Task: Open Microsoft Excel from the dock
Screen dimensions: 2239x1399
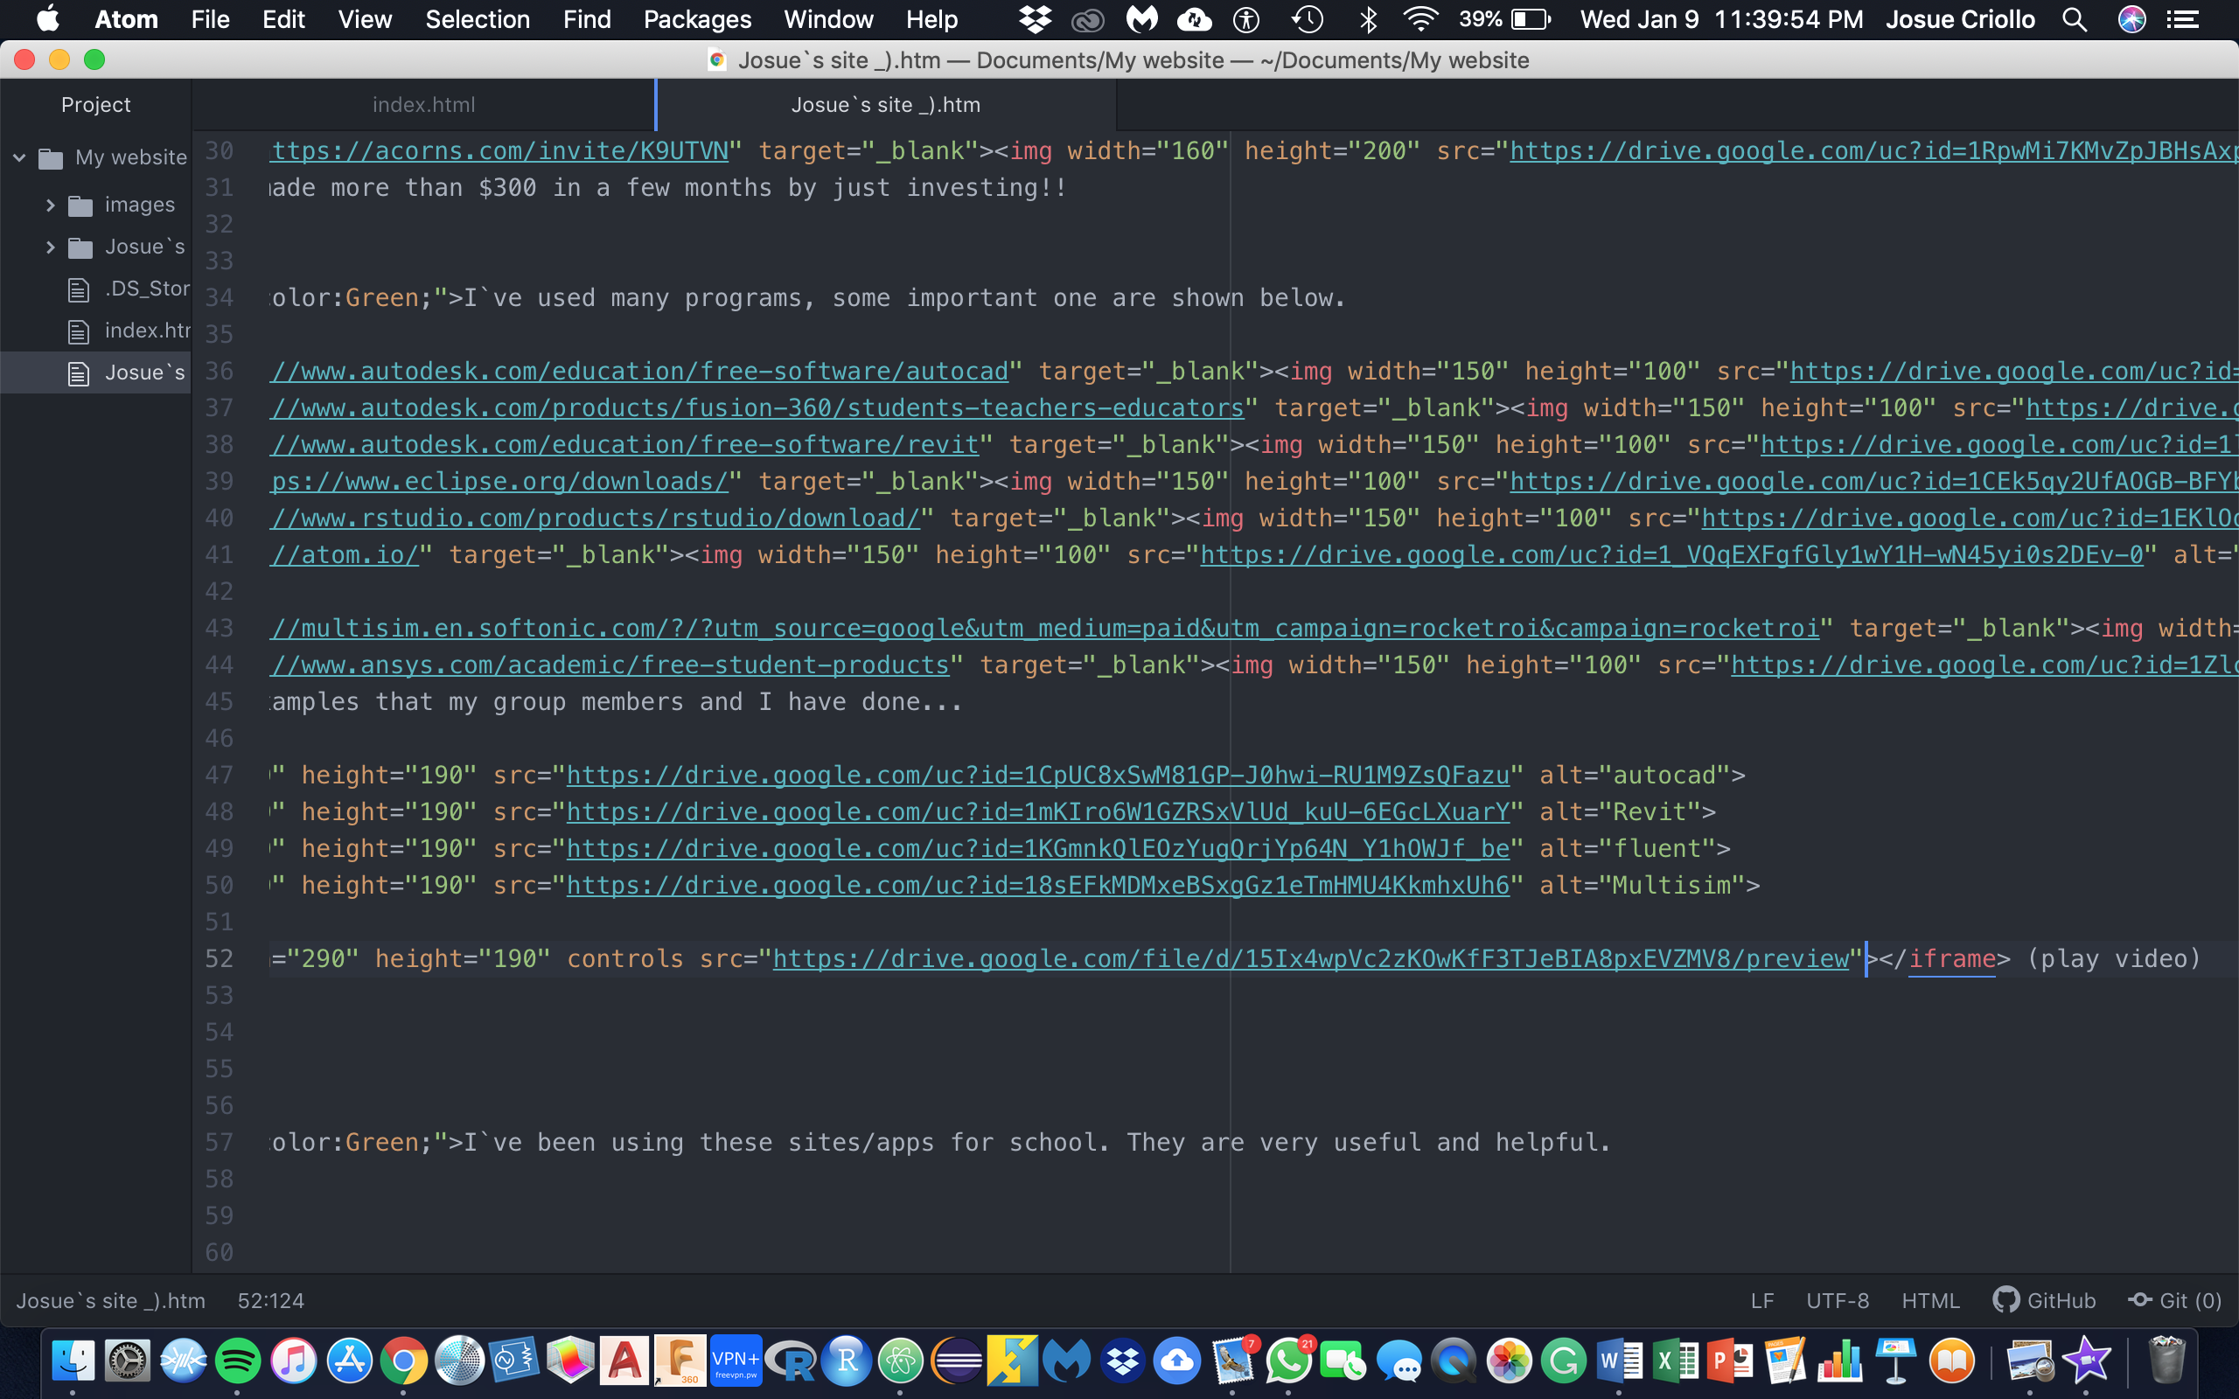Action: [1675, 1361]
